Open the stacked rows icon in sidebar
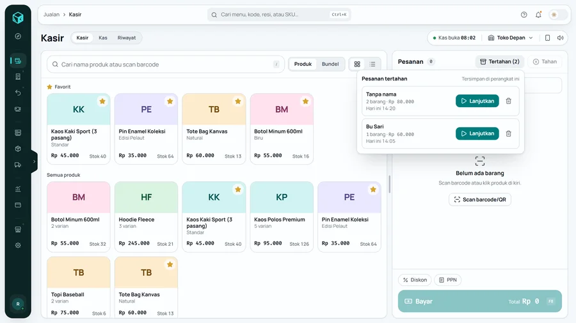576x323 pixels. pos(18,133)
